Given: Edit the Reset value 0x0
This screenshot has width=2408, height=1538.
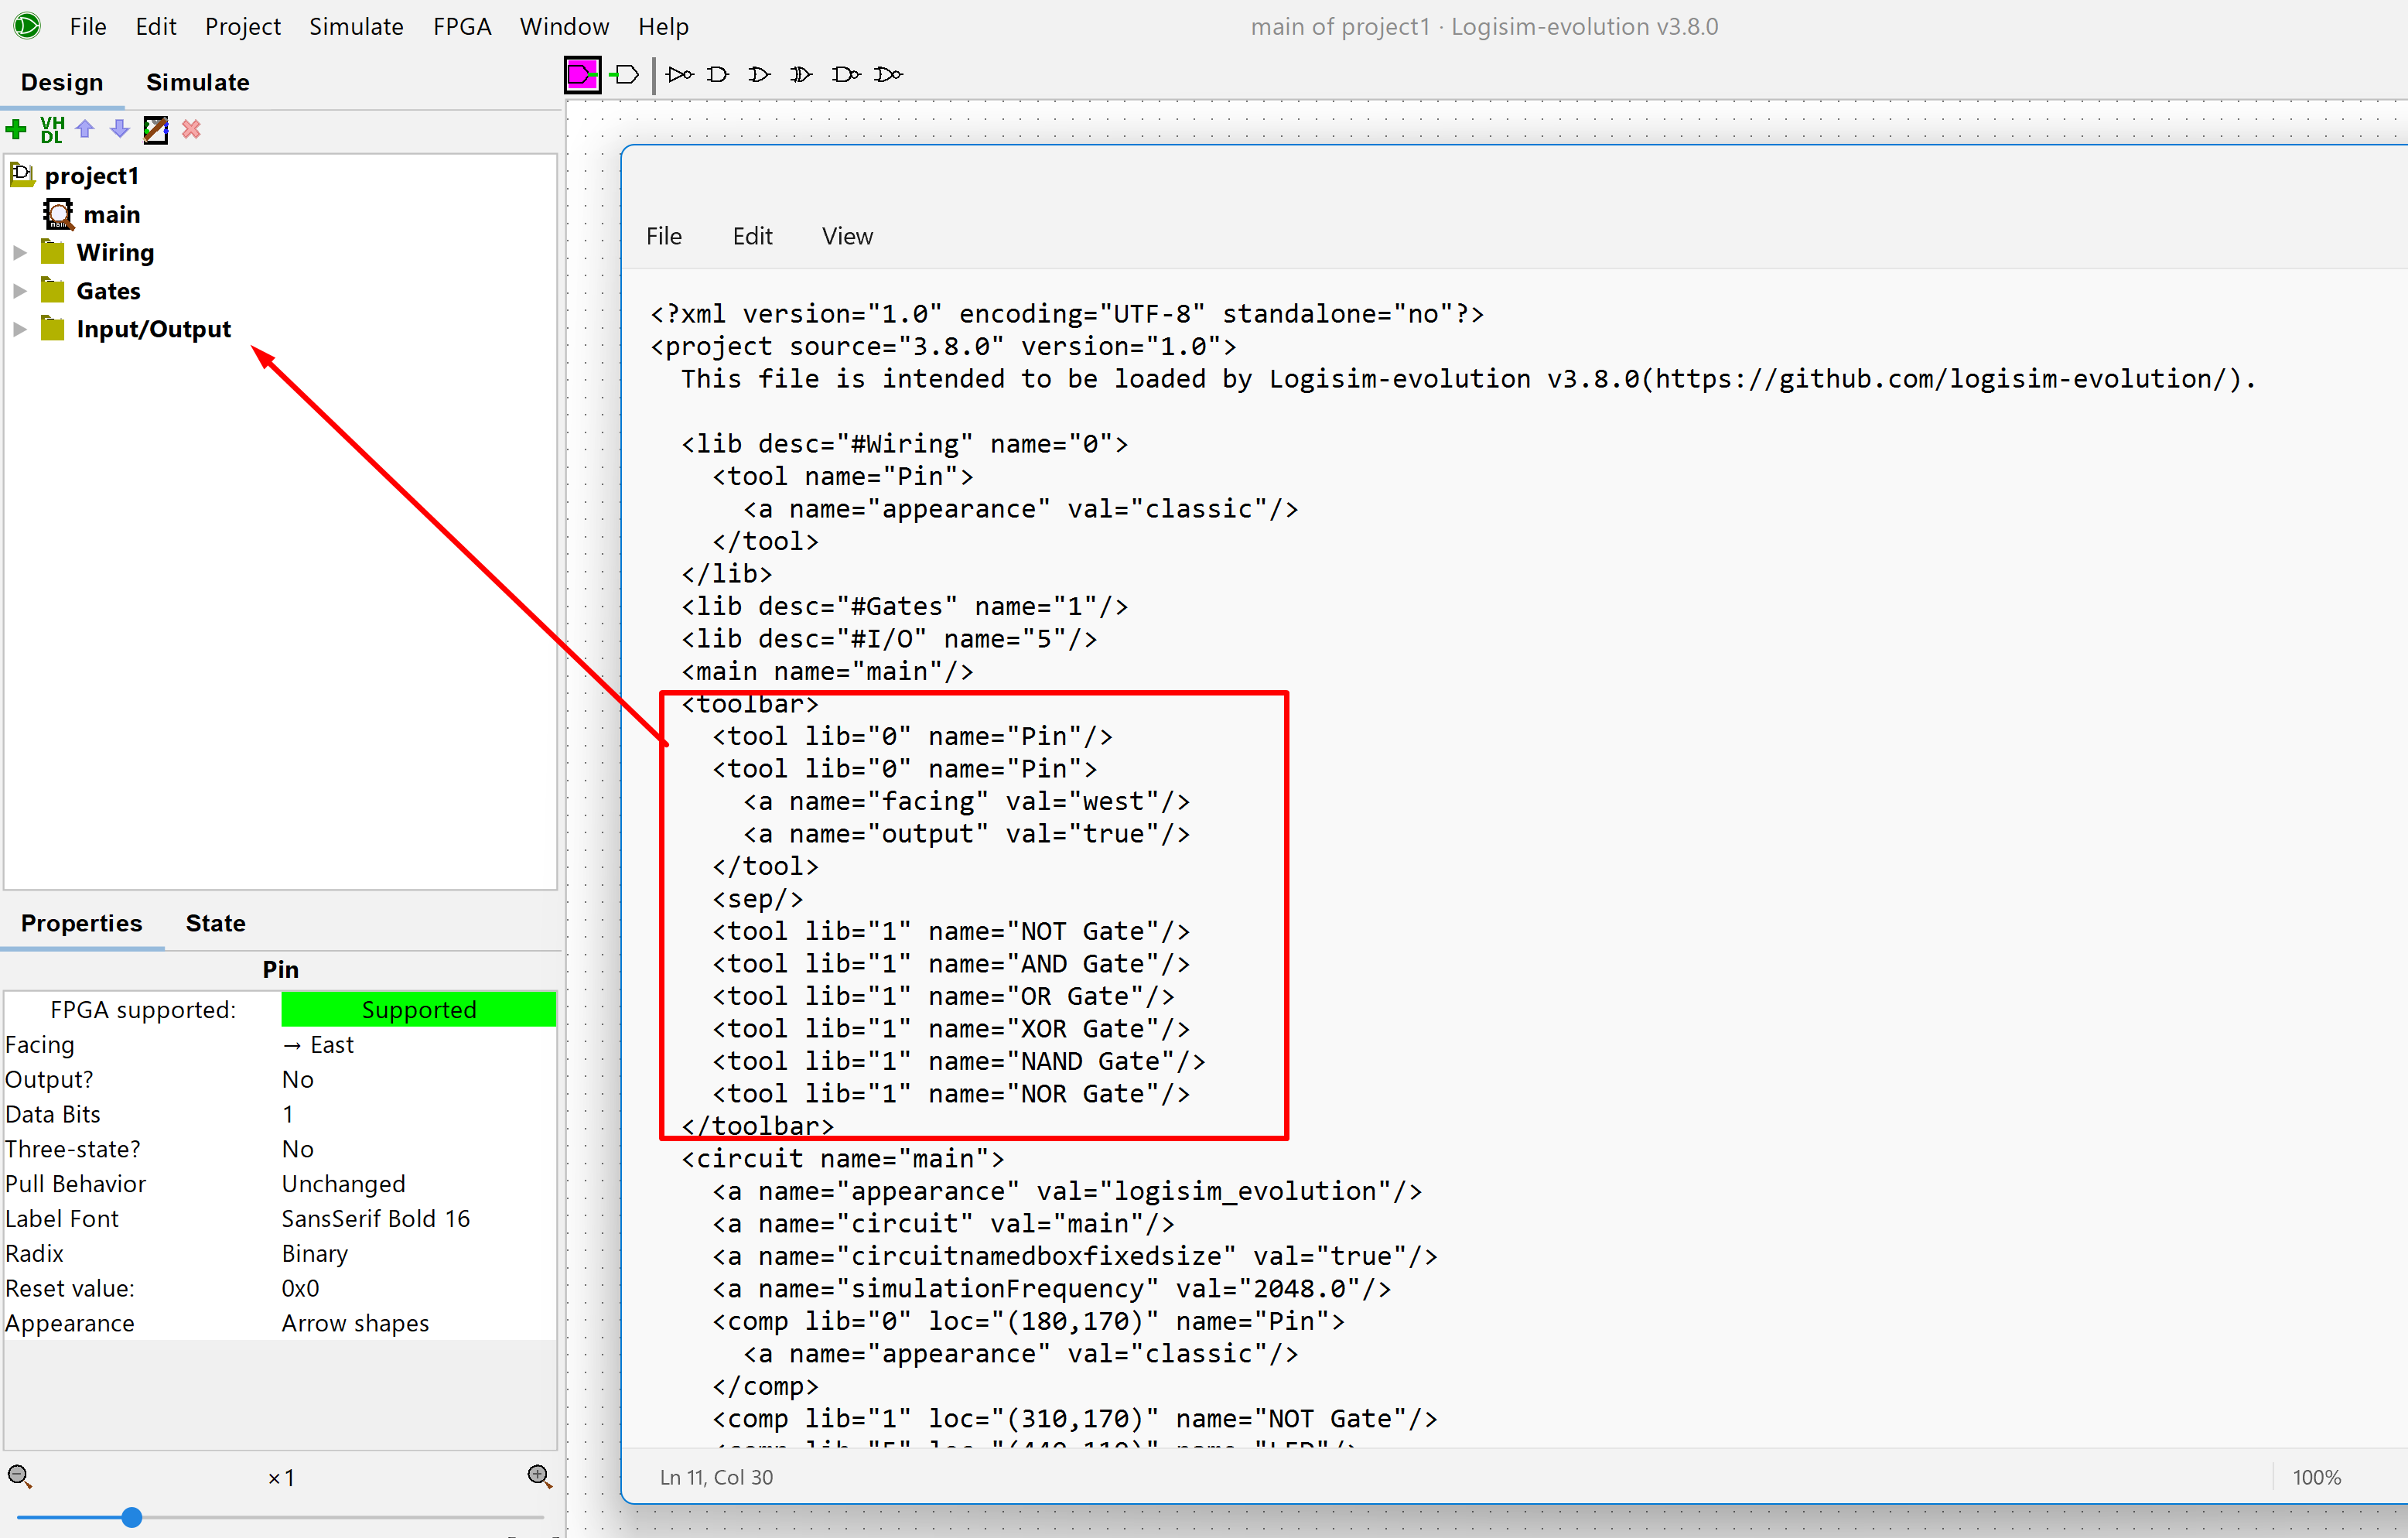Looking at the screenshot, I should click(418, 1289).
